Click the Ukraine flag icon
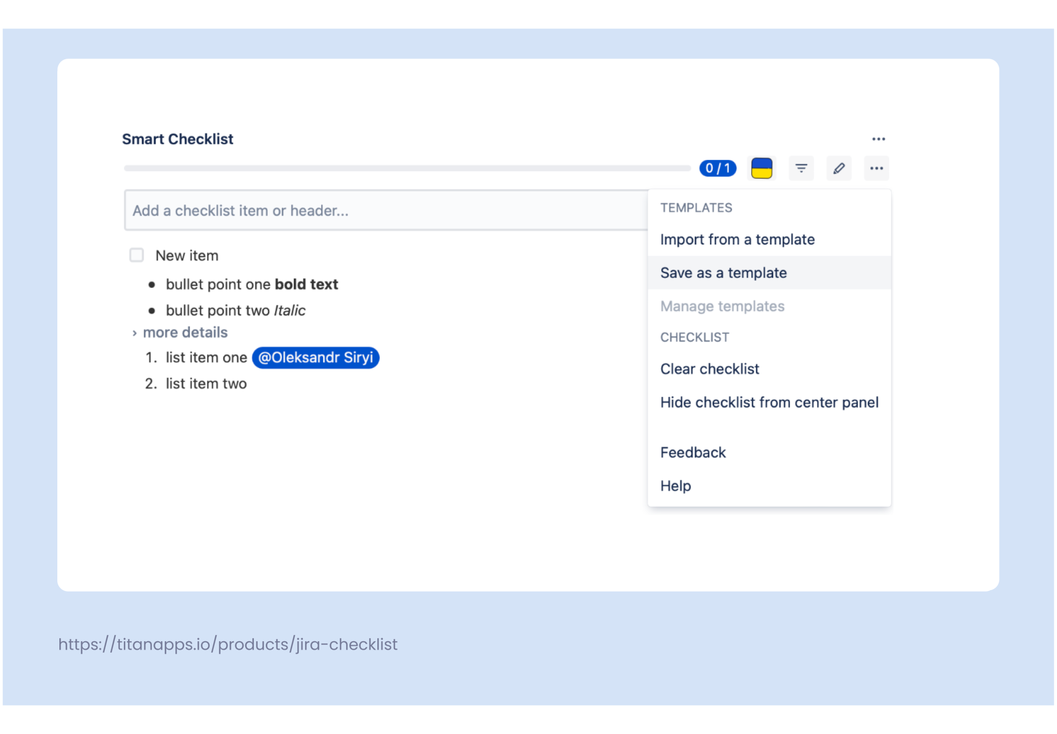Screen dimensions: 1057x734 point(761,168)
